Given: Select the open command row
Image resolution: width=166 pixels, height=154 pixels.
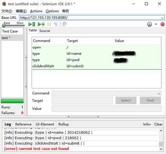Looking at the screenshot, I should [96, 47].
